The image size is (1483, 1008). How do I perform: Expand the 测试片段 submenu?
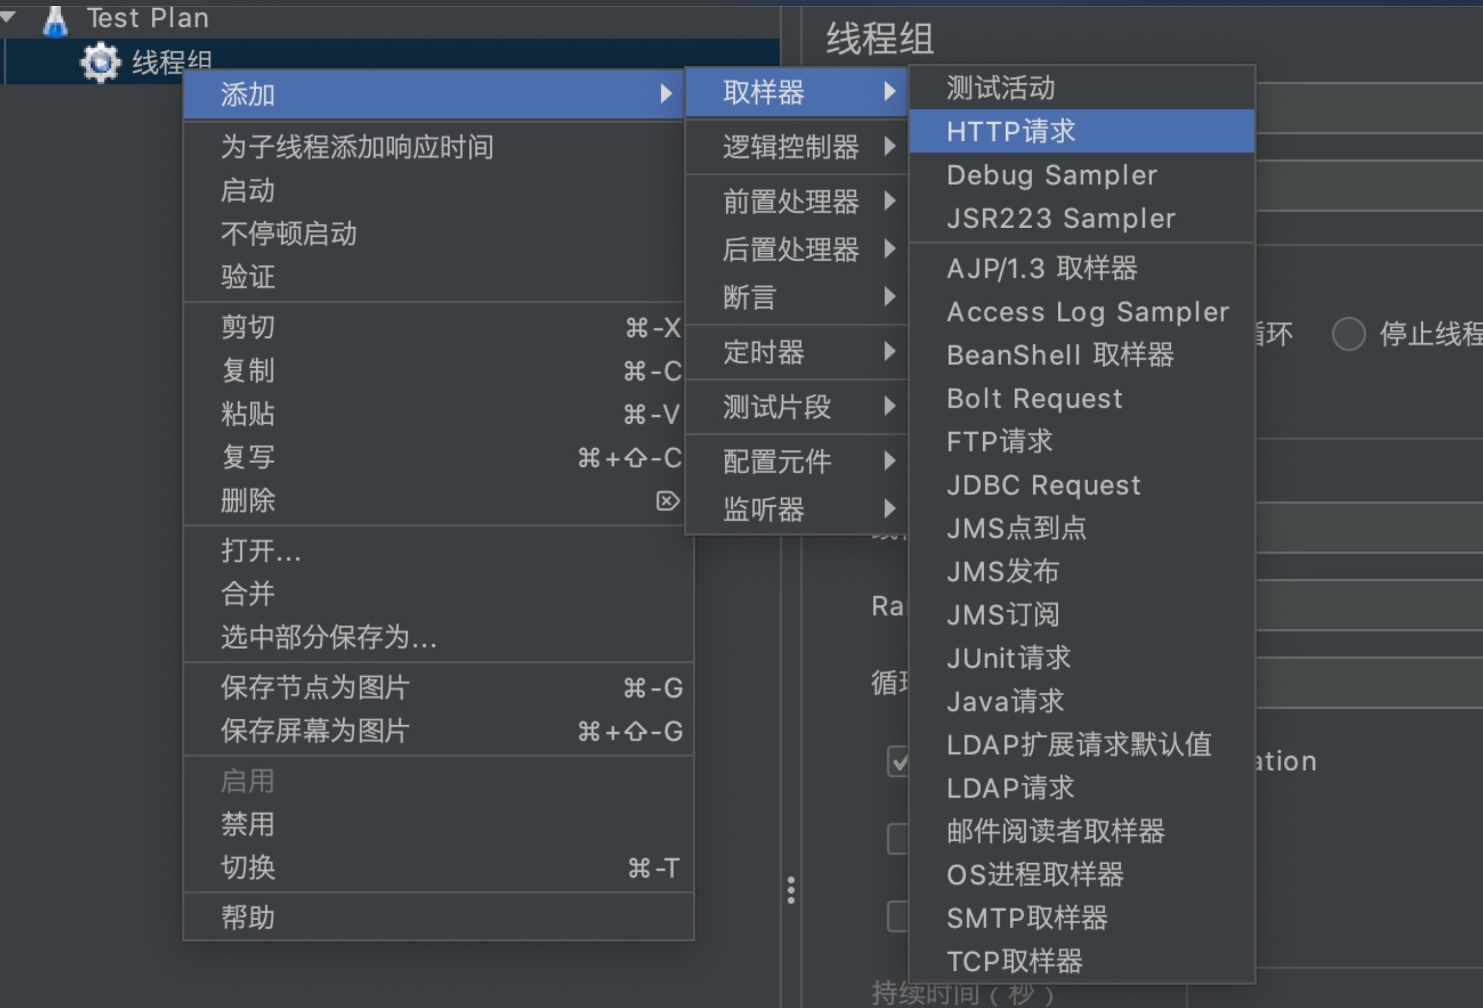coord(796,407)
